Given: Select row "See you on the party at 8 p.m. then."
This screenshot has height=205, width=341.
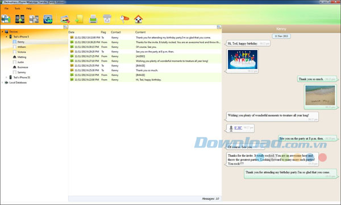Looking at the screenshot, I should click(x=145, y=52).
